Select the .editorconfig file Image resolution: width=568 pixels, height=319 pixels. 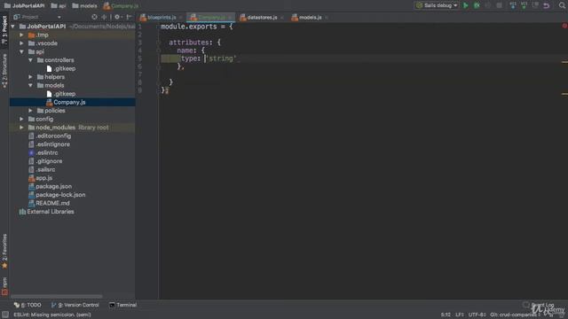tap(50, 136)
